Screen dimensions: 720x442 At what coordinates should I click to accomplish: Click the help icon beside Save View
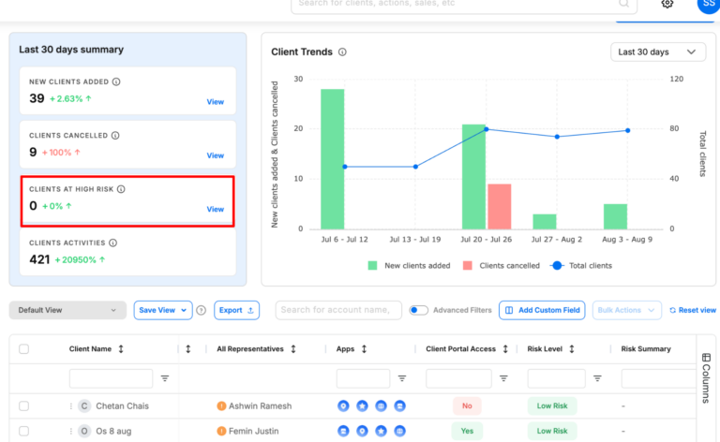(202, 310)
